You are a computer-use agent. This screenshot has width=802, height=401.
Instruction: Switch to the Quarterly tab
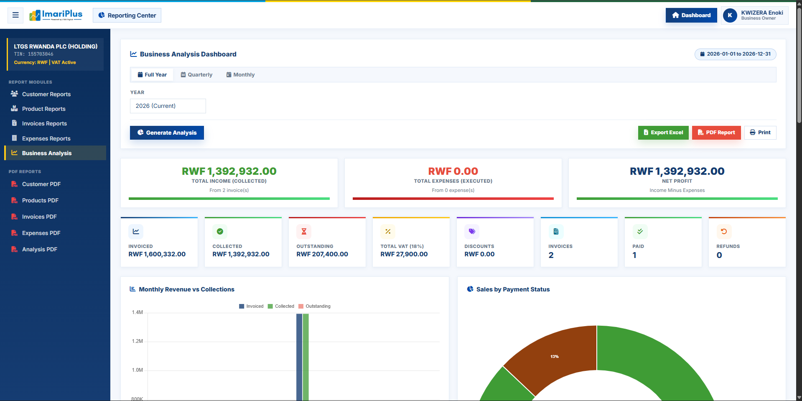tap(196, 75)
